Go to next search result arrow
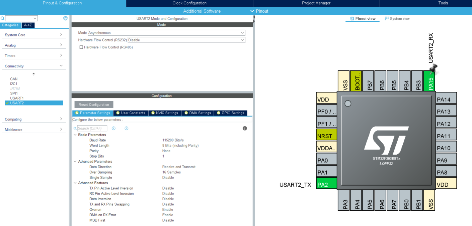Viewport: 472px width, 226px height. (x=127, y=128)
